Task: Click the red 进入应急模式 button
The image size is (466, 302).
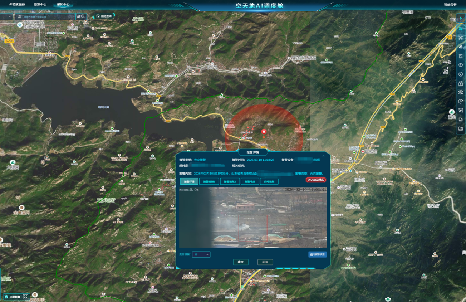Action: coord(315,180)
